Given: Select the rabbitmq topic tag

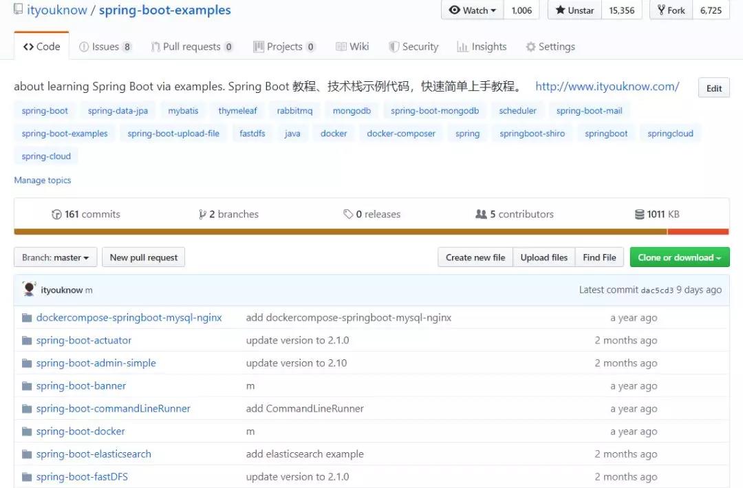Looking at the screenshot, I should click(x=294, y=111).
